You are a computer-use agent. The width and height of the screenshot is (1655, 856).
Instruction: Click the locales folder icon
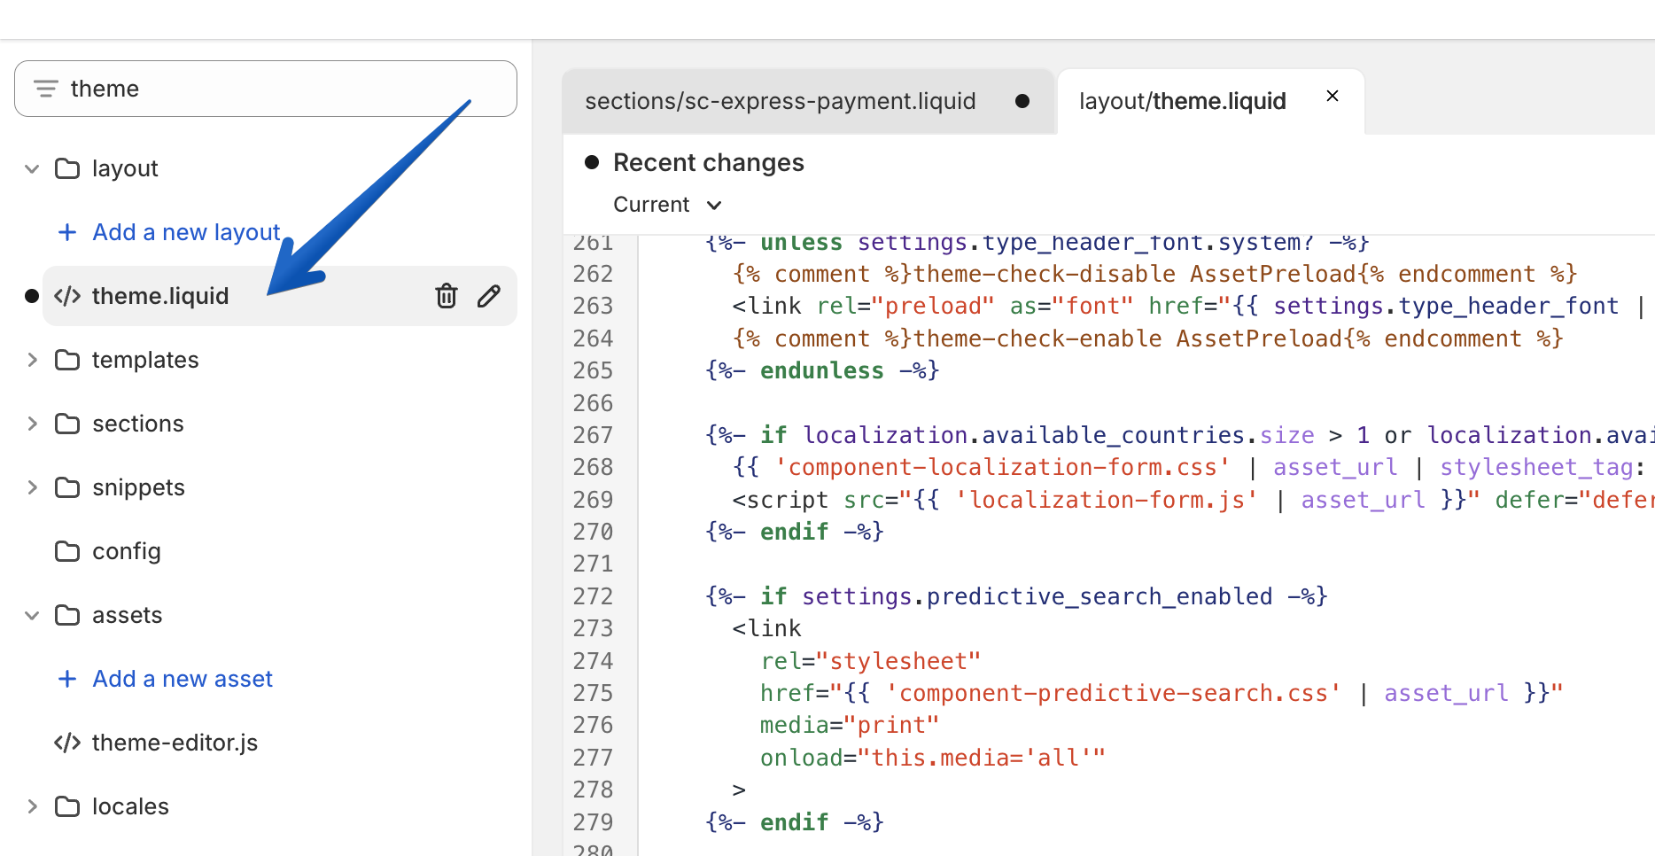click(67, 806)
